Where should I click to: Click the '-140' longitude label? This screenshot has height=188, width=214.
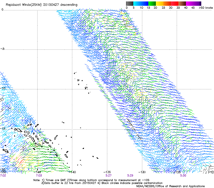72,172
